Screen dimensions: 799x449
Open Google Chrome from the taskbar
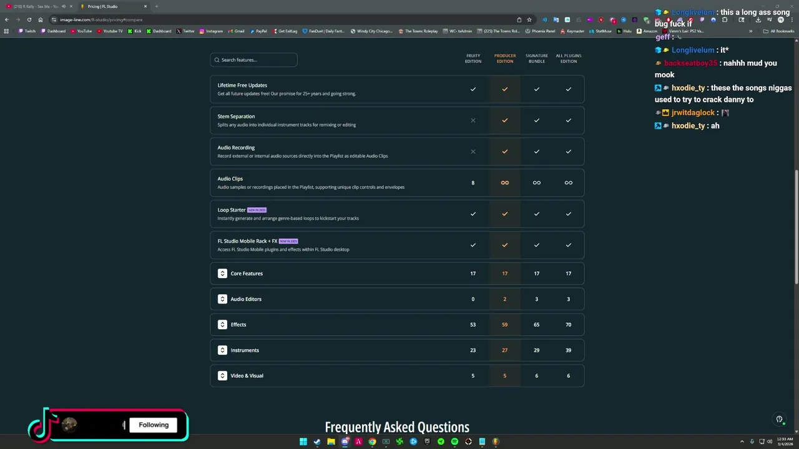[372, 442]
